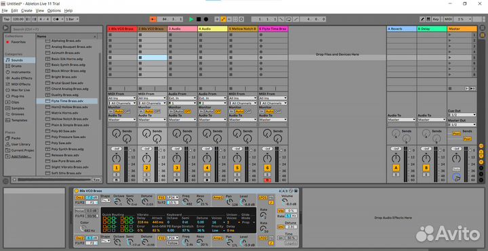Click the Solo cue button on Master
488x251 pixels.
[x=456, y=169]
